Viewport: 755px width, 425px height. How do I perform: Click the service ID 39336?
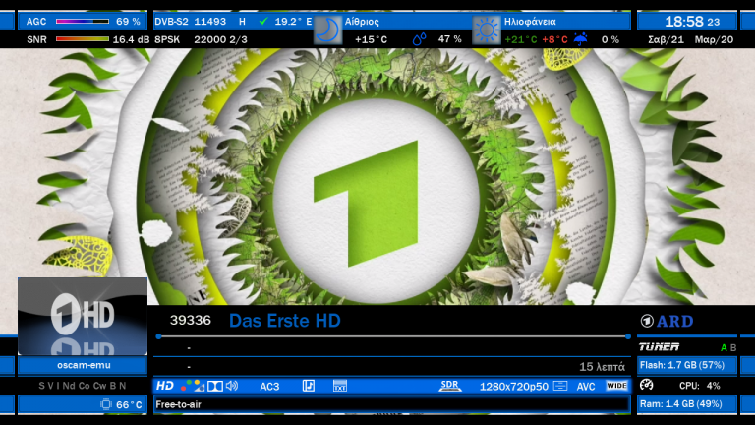[x=190, y=320]
